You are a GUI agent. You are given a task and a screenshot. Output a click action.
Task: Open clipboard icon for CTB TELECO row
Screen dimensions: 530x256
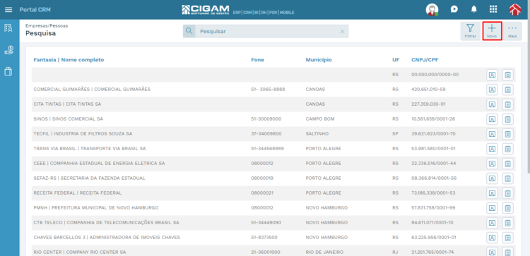(507, 223)
